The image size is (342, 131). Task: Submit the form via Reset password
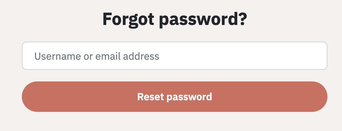click(x=175, y=97)
